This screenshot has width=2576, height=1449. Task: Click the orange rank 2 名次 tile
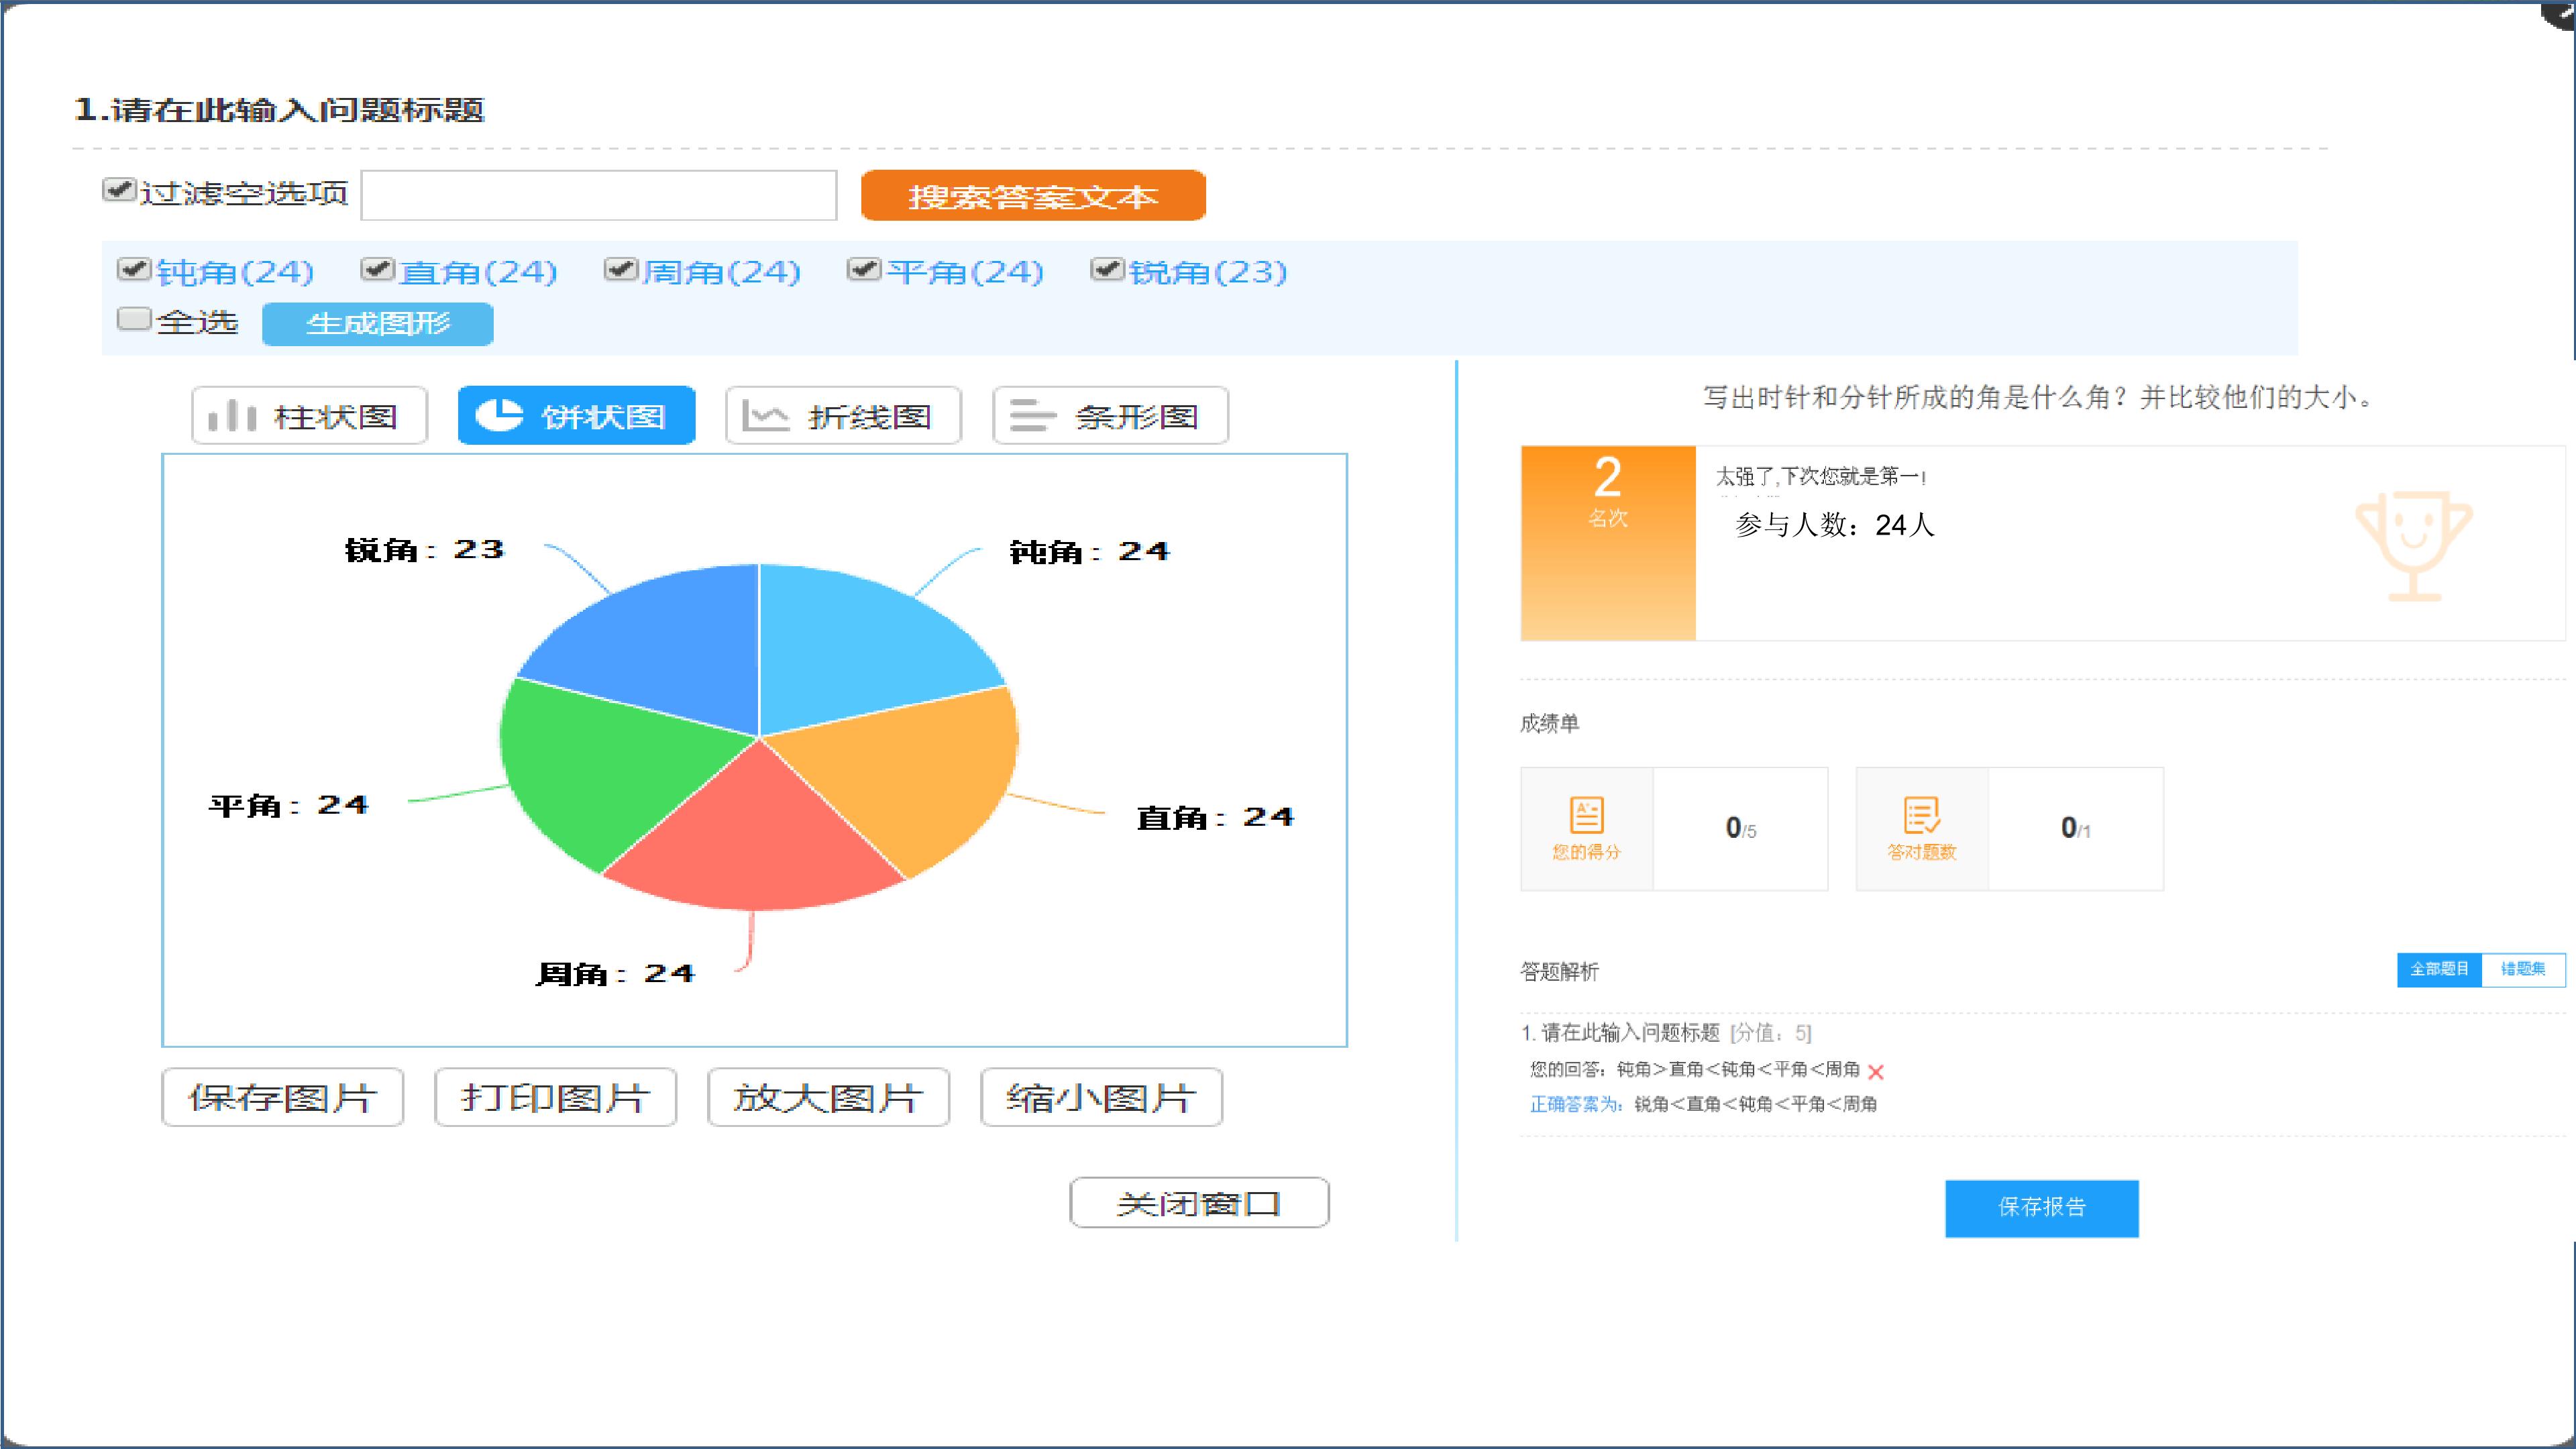click(x=1608, y=543)
